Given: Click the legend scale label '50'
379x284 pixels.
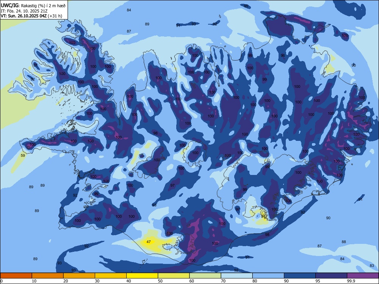Looking at the screenshot, I should point(160,281).
